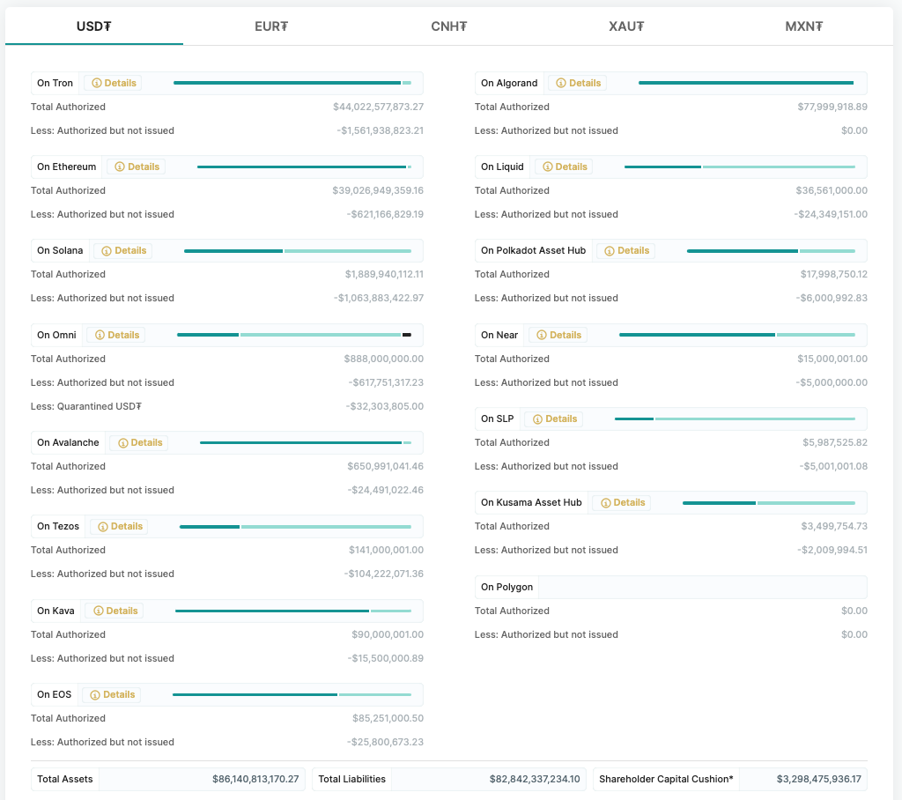Image resolution: width=902 pixels, height=800 pixels.
Task: Open the XAU₮ tab
Action: (x=626, y=26)
